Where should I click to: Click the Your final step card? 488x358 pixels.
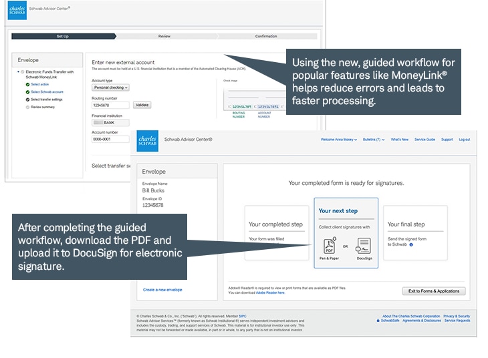coord(415,233)
